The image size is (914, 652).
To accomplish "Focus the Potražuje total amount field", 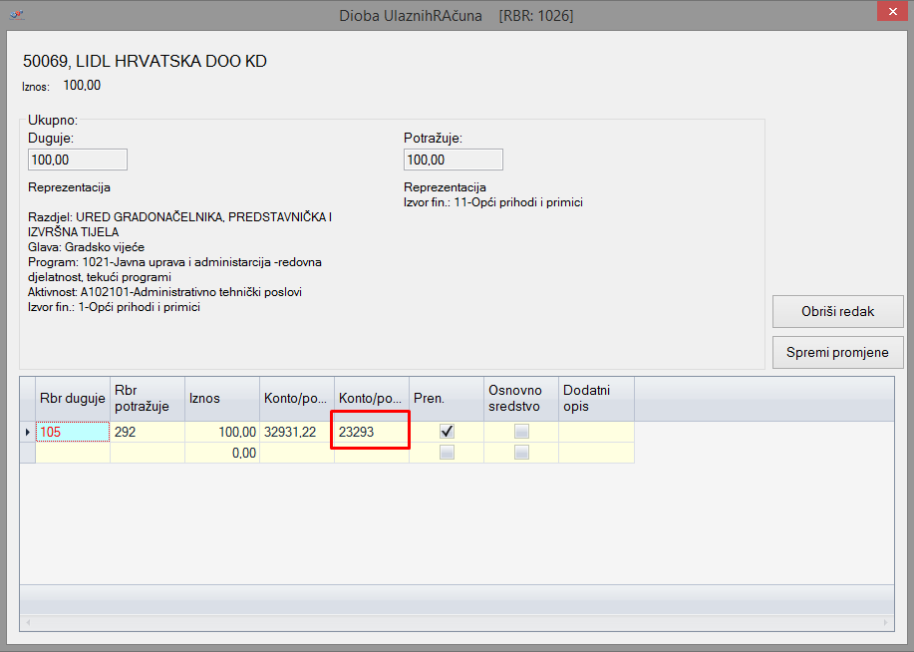I will pyautogui.click(x=453, y=160).
